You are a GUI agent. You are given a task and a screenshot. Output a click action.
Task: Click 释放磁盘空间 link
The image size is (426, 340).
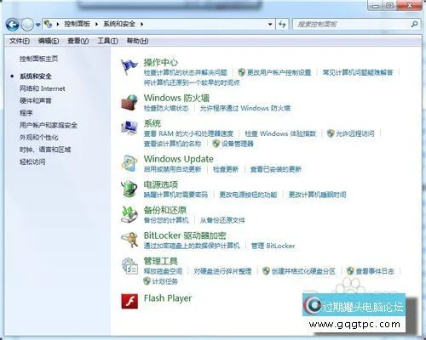163,271
